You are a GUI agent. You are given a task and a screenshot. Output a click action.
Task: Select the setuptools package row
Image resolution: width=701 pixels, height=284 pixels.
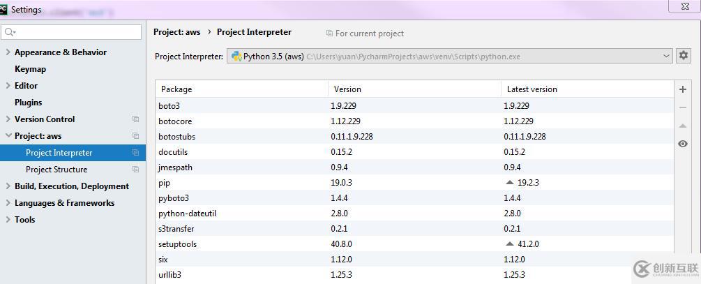177,244
